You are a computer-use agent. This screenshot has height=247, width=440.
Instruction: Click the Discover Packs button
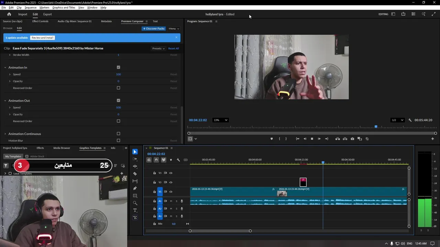pyautogui.click(x=154, y=28)
